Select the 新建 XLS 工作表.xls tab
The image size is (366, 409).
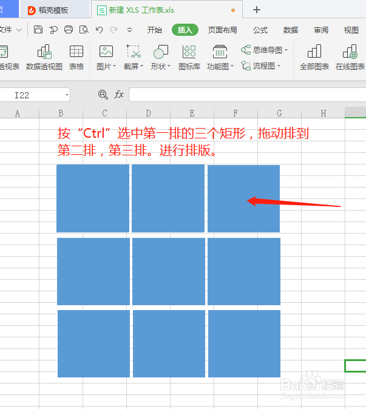[x=167, y=10]
